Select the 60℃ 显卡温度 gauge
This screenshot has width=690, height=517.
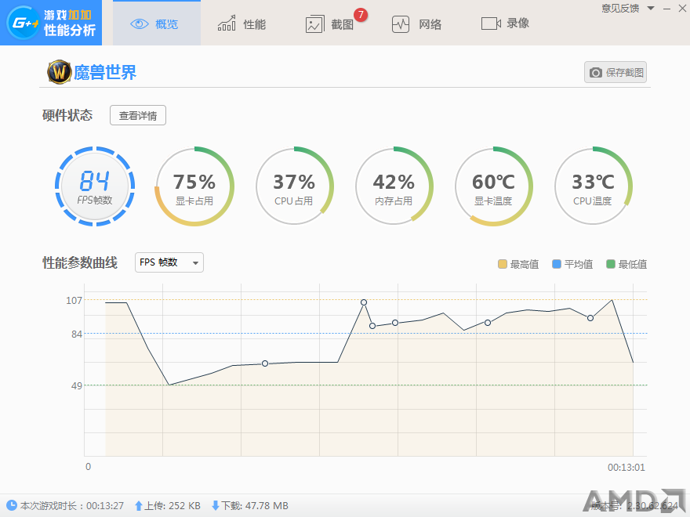coord(493,186)
